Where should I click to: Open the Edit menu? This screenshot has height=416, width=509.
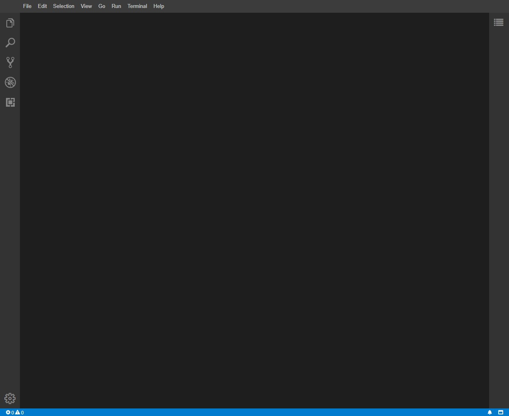coord(42,6)
